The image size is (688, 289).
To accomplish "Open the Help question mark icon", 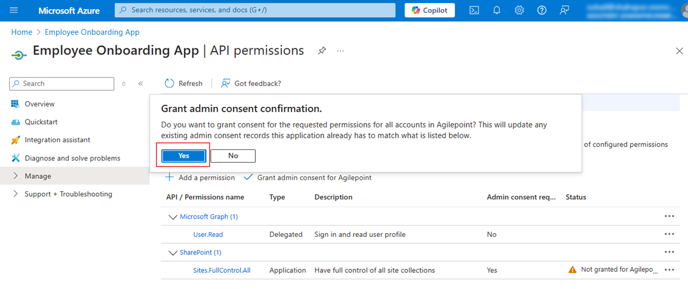I will pos(542,10).
